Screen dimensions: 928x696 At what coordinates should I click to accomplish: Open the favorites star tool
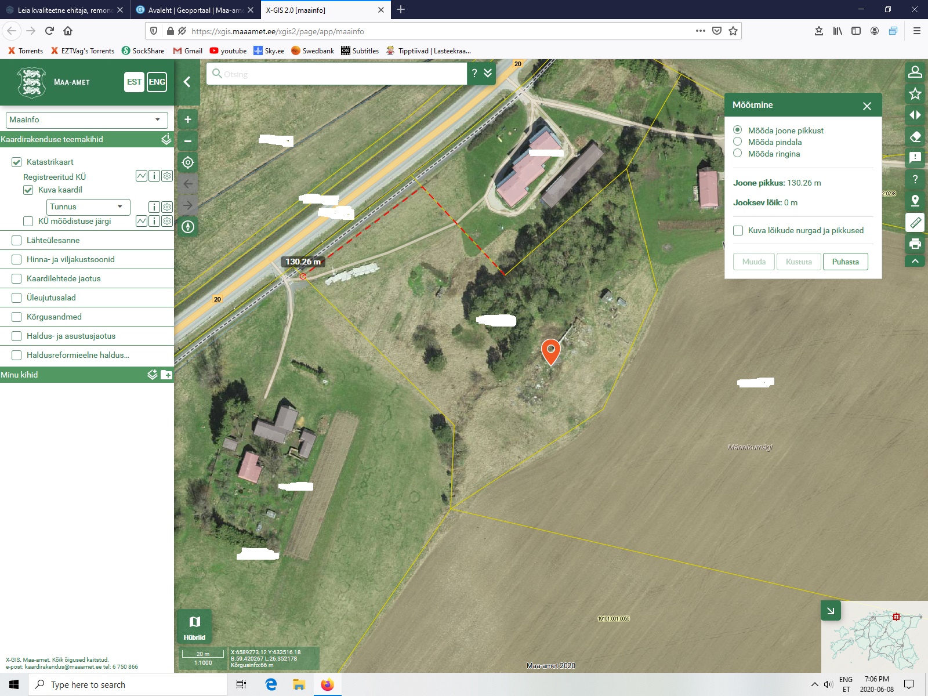point(915,93)
